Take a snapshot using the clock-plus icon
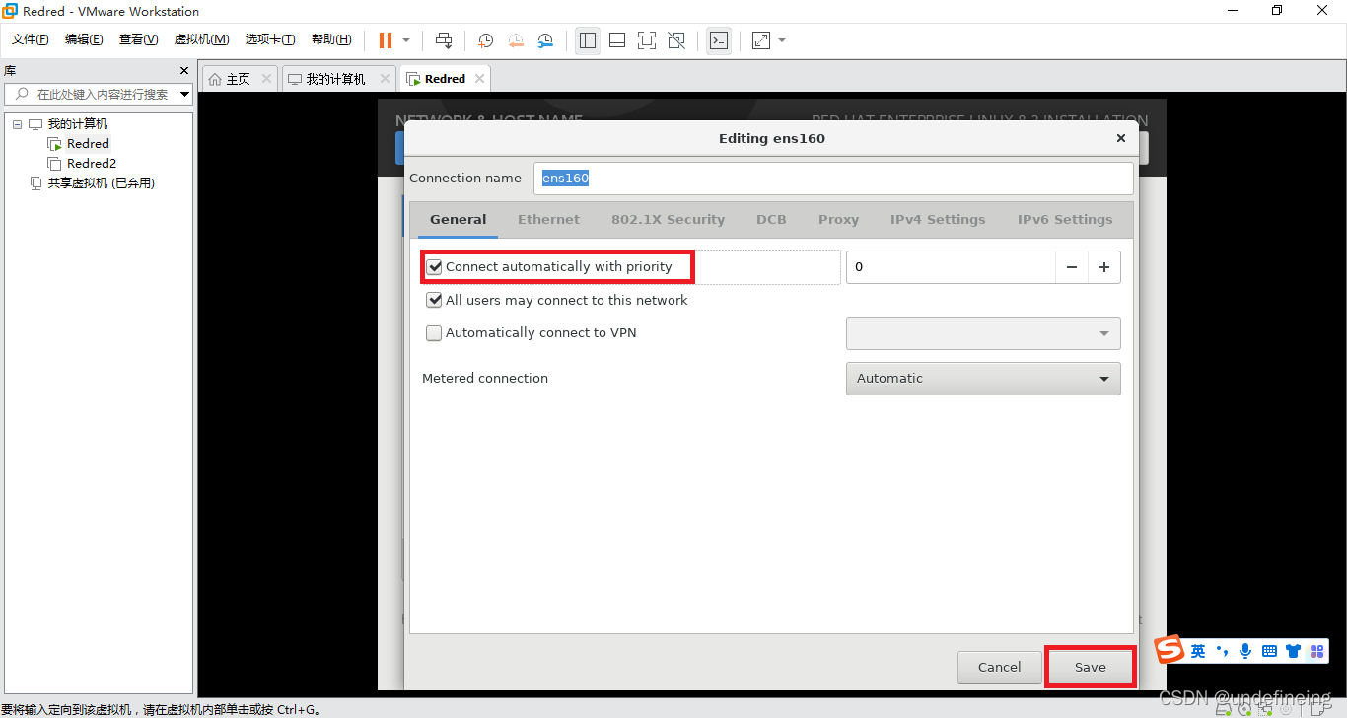 click(x=485, y=40)
